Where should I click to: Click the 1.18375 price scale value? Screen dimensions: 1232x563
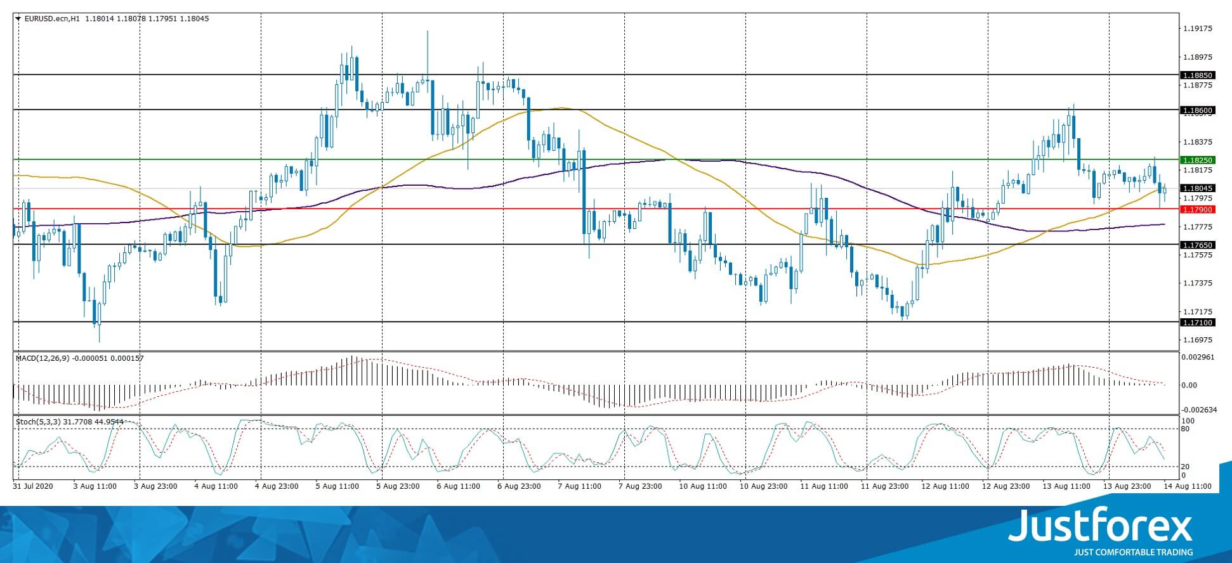point(1198,142)
